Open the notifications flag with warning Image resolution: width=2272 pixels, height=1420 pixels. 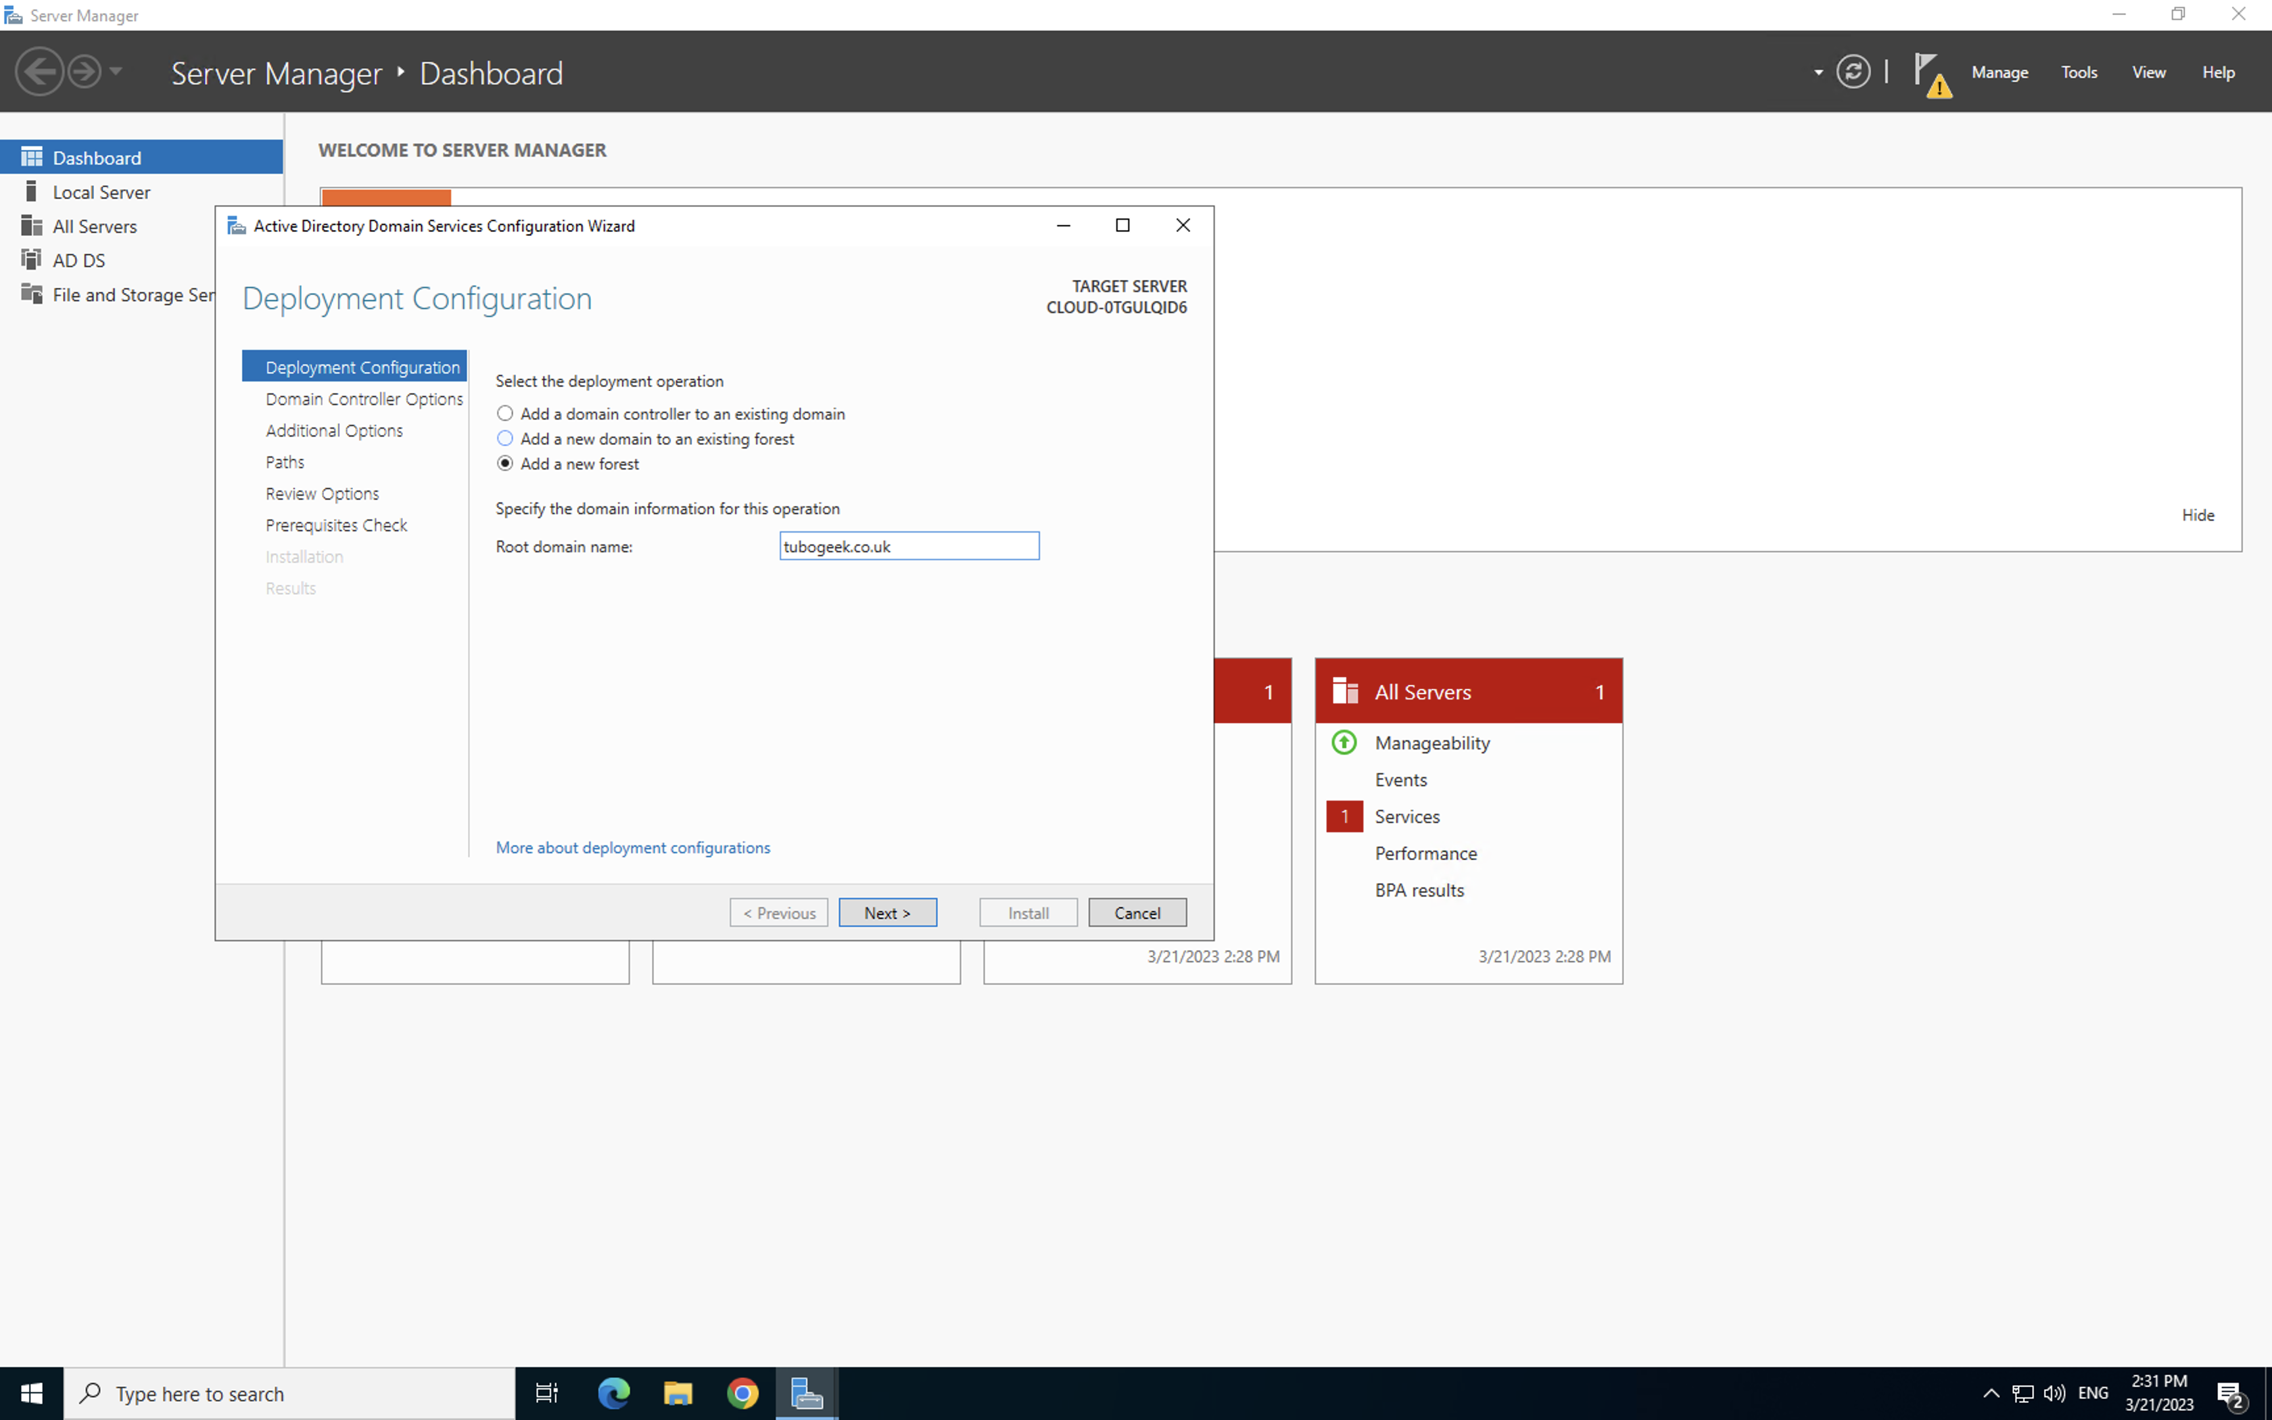[1932, 74]
